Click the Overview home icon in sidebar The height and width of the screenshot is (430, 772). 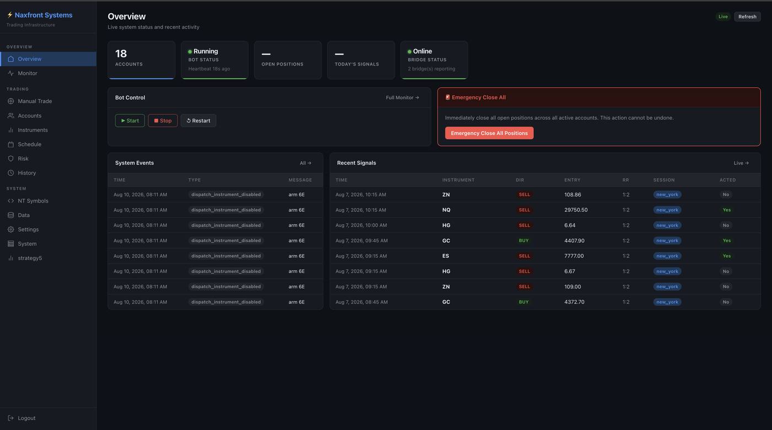click(10, 59)
